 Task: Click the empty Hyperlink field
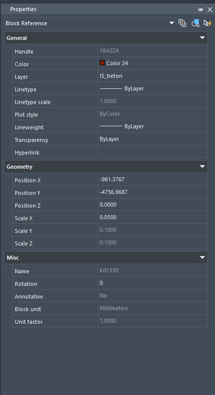[153, 152]
